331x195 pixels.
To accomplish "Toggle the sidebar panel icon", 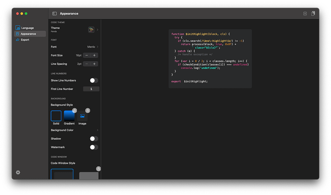I will point(54,14).
